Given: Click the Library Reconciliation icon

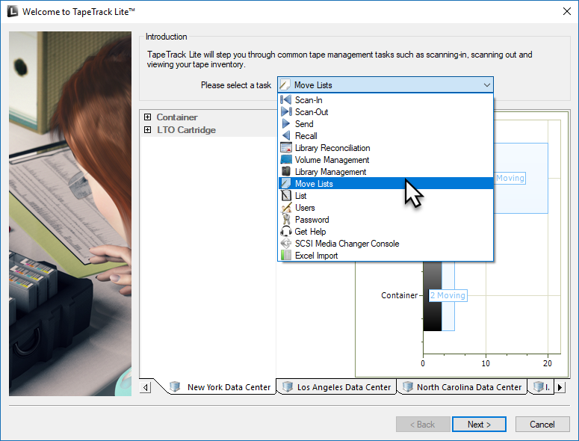Looking at the screenshot, I should pyautogui.click(x=286, y=148).
